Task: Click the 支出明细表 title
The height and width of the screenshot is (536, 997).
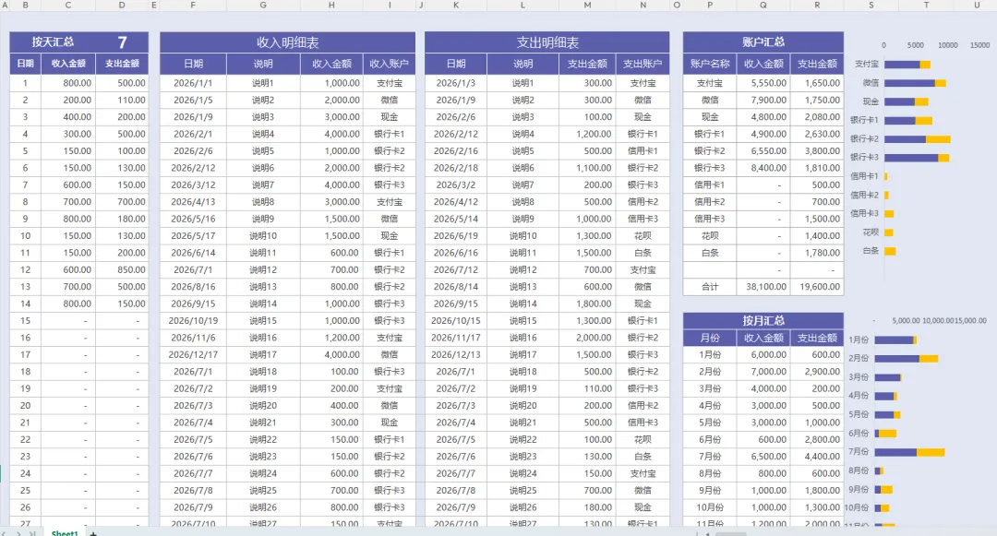Action: tap(547, 42)
